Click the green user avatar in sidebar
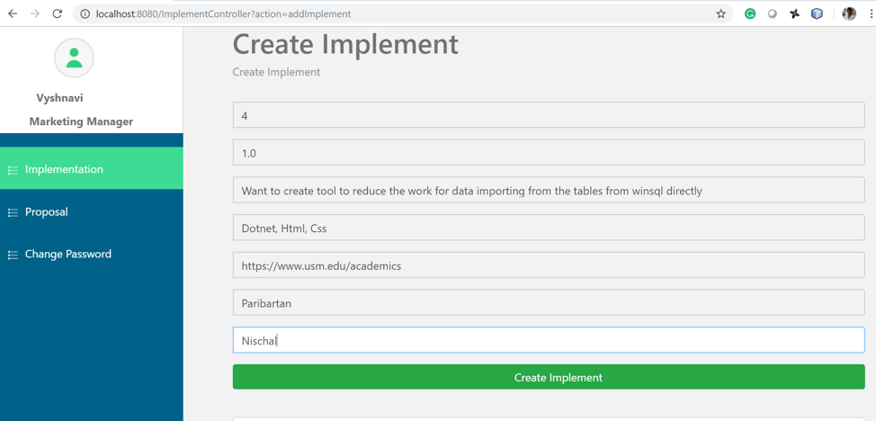The height and width of the screenshot is (421, 876). [x=74, y=58]
